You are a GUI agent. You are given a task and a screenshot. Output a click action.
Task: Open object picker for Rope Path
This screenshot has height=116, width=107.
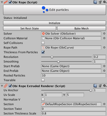pos(104,48)
